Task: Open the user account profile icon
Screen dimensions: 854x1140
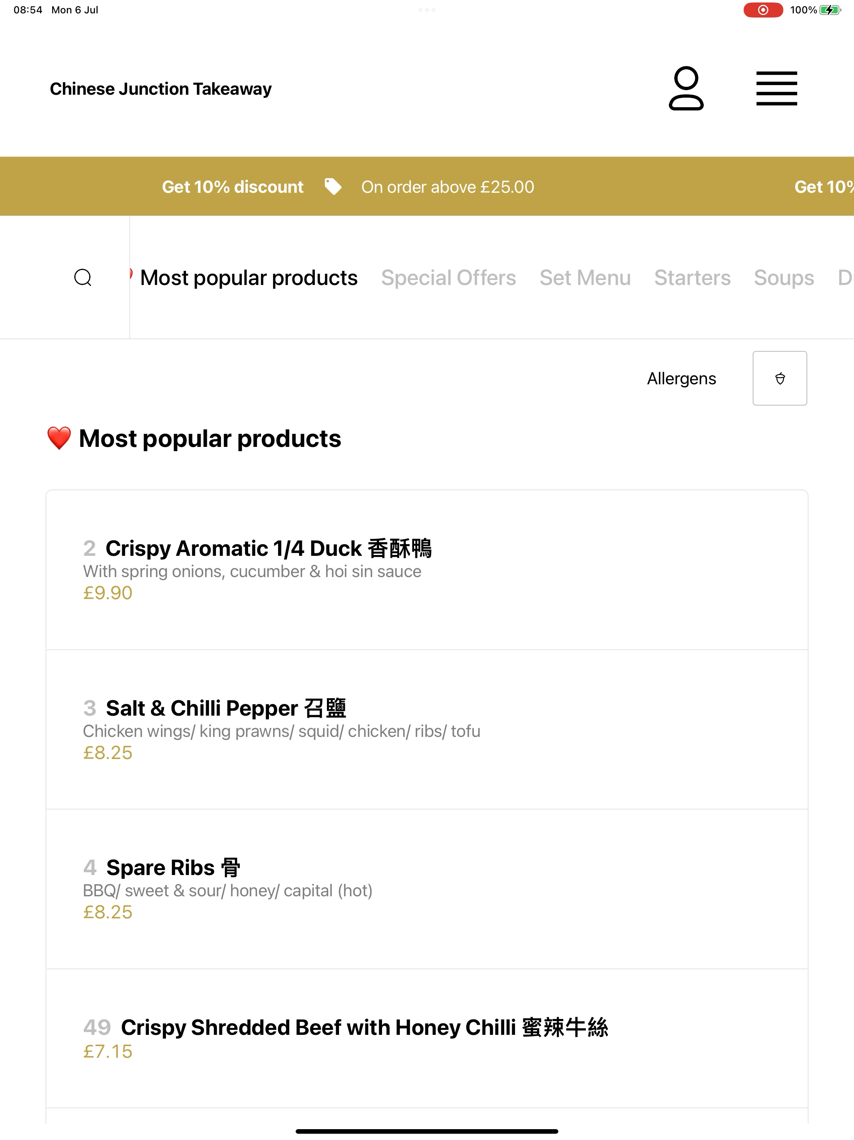Action: [686, 88]
